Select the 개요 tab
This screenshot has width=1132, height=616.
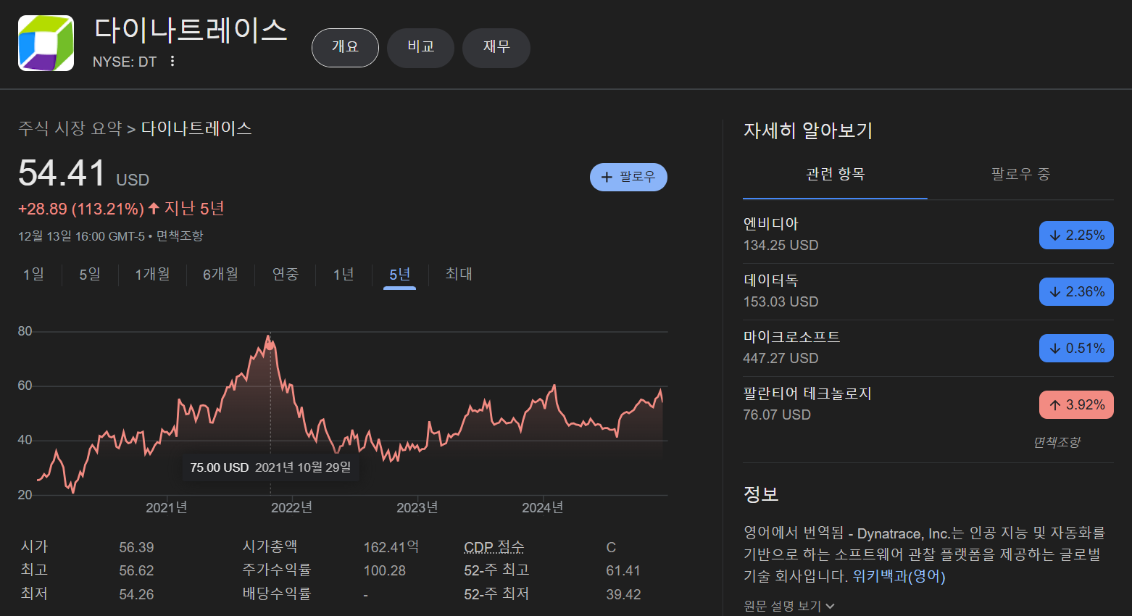click(345, 48)
